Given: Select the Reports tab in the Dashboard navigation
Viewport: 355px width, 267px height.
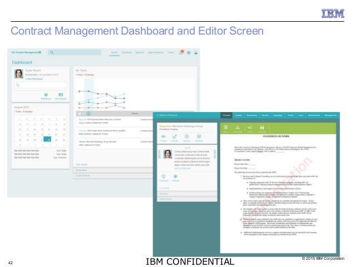Looking at the screenshot, I should click(140, 52).
